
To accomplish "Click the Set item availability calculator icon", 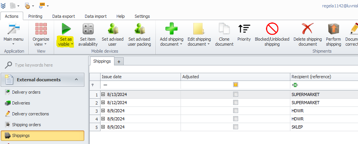I will tap(88, 29).
